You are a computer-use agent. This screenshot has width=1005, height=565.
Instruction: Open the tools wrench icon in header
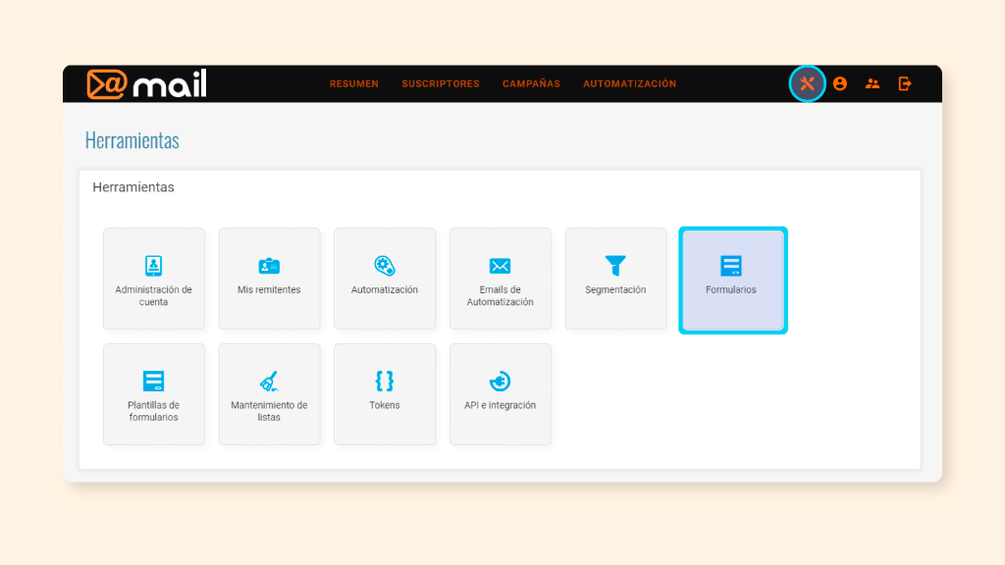pyautogui.click(x=807, y=83)
